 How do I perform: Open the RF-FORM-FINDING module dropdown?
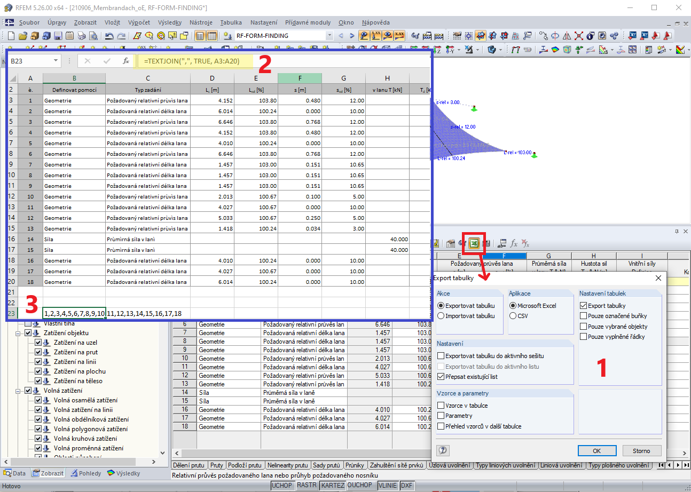click(x=329, y=36)
